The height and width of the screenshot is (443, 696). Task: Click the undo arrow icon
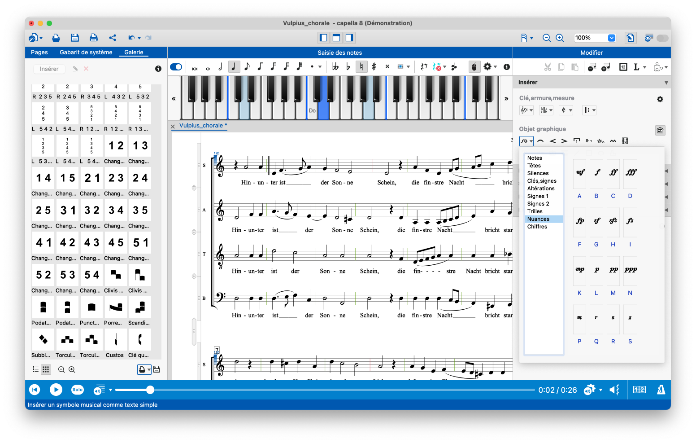[131, 38]
